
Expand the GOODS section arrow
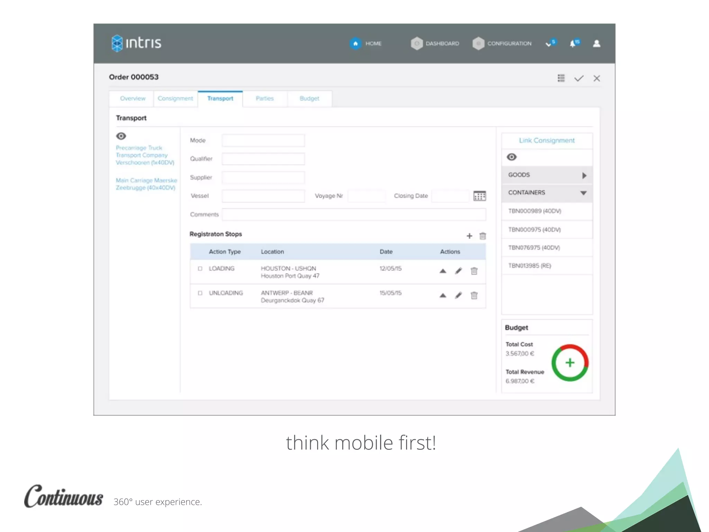click(x=584, y=175)
